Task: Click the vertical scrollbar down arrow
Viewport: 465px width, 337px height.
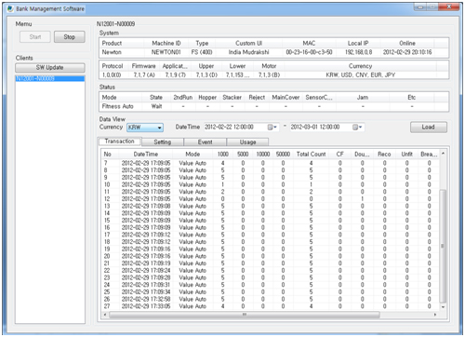Action: tap(443, 307)
